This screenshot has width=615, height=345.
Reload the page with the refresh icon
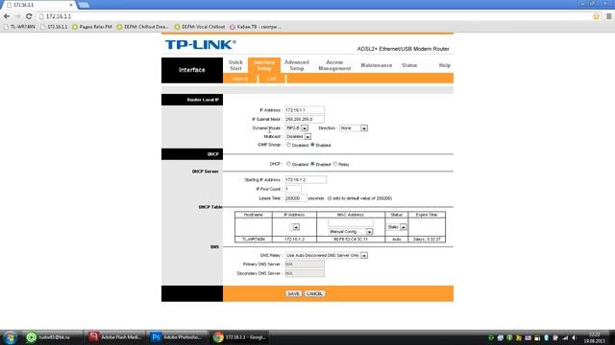click(29, 16)
